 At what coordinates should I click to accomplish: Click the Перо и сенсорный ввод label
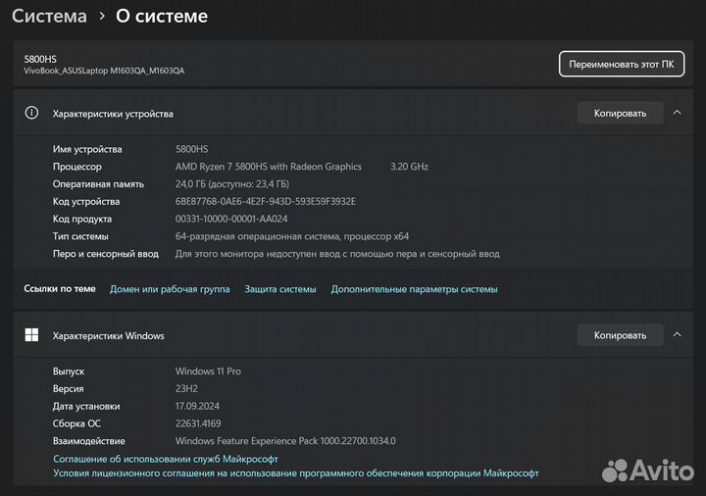106,254
